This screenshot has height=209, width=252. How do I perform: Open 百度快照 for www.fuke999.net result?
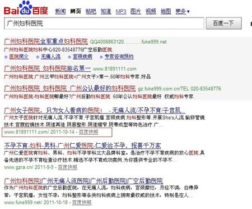click(82, 202)
